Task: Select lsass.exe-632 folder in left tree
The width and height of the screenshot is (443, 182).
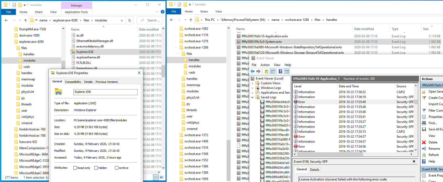Action: click(28, 142)
